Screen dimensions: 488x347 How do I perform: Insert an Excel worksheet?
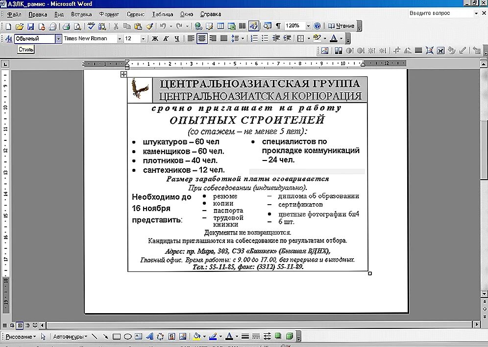click(x=232, y=26)
